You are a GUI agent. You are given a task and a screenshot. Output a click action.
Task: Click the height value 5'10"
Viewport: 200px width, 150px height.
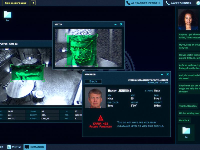(134, 105)
